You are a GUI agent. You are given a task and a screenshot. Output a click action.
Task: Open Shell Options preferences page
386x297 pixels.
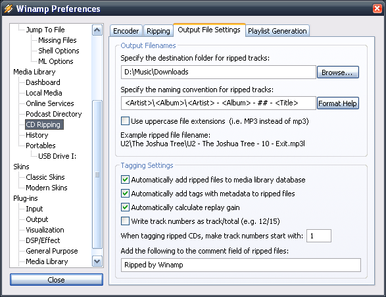point(59,51)
